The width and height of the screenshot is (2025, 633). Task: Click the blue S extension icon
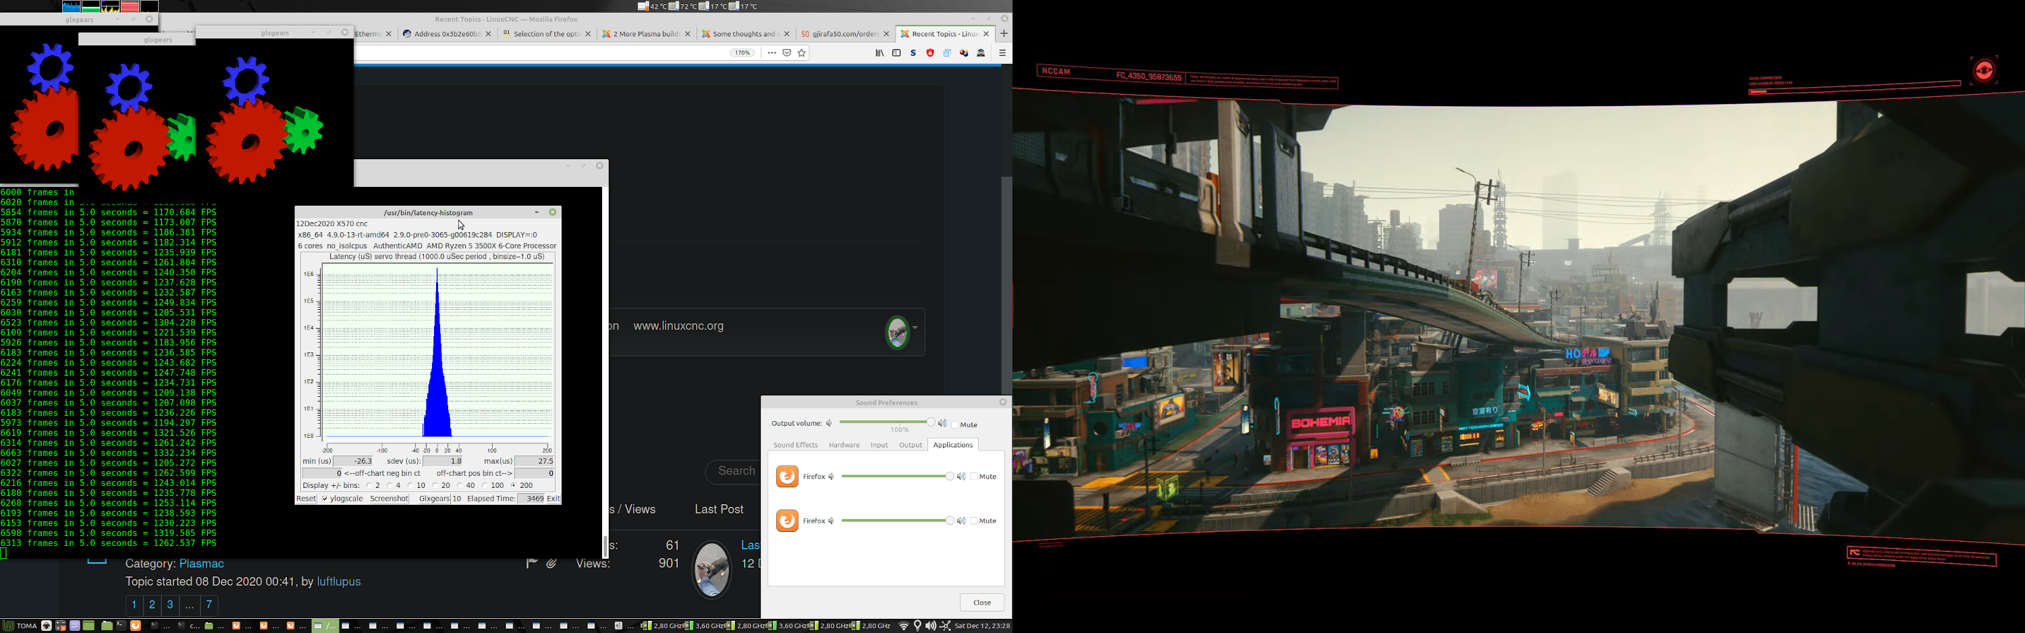913,53
